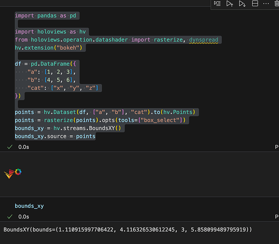Screen dimensions: 279x244
Task: Delete the cell with the trash icon
Action: 277,3
